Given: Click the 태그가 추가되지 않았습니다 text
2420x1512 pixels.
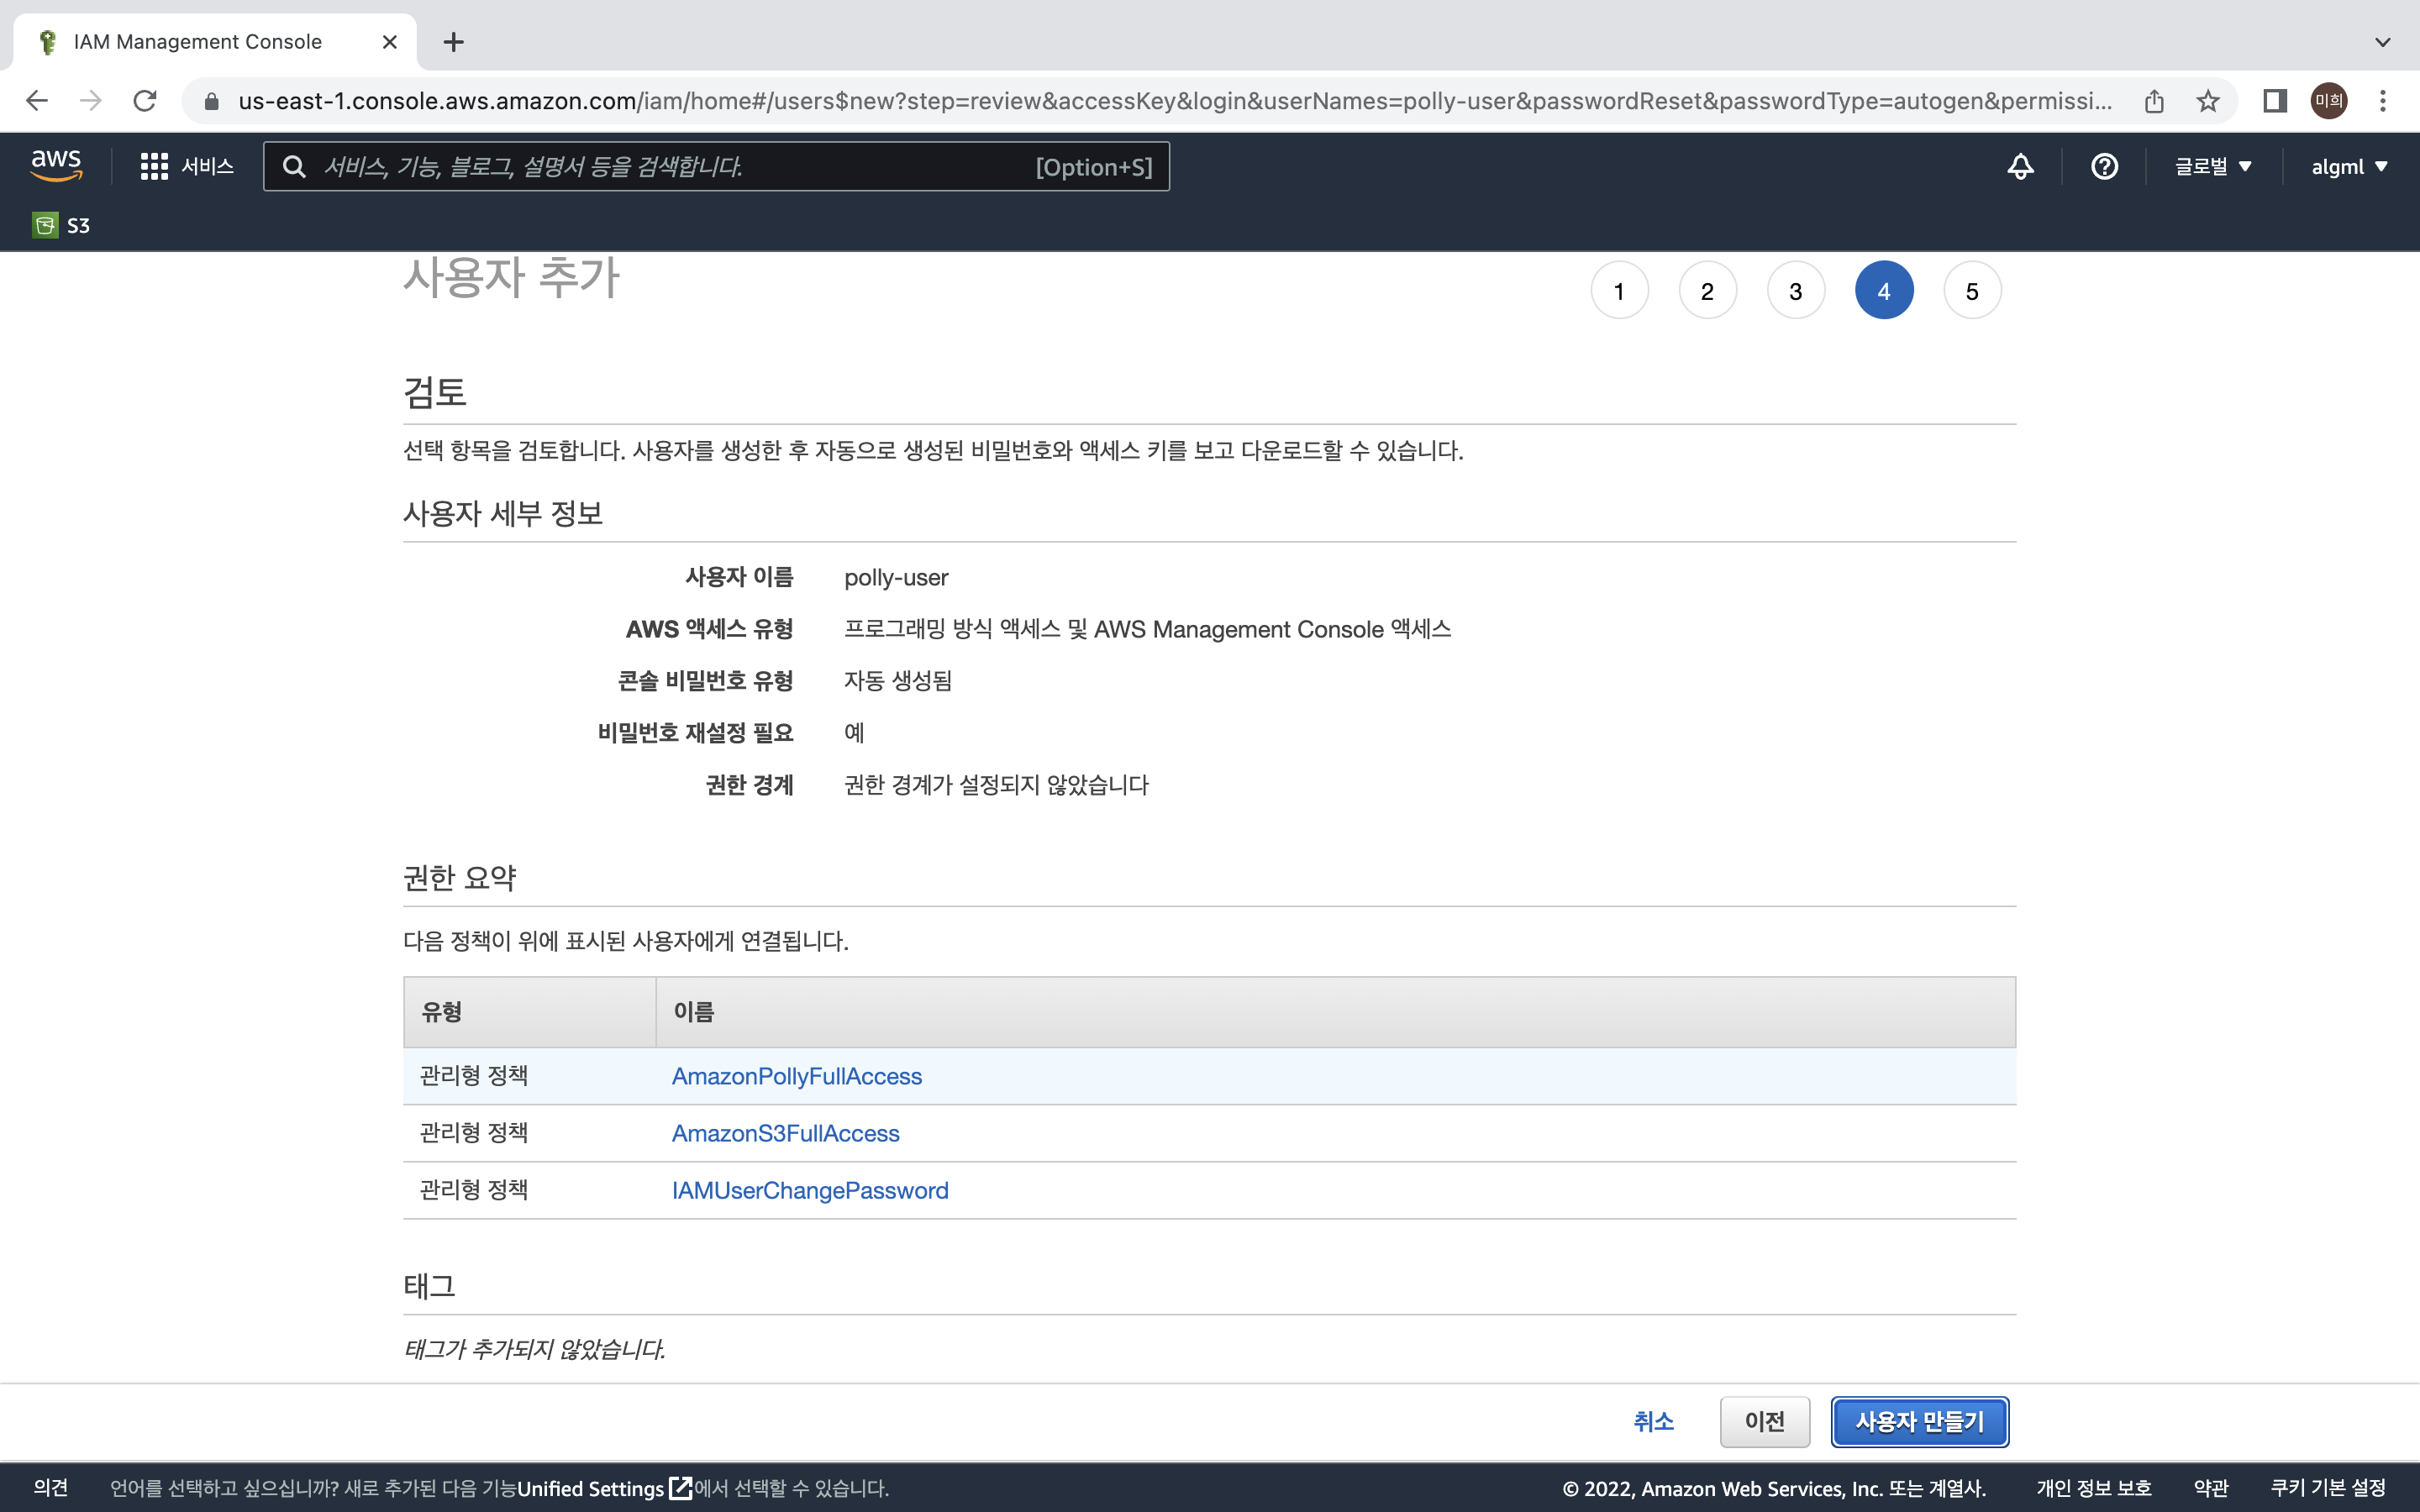Looking at the screenshot, I should pyautogui.click(x=534, y=1349).
